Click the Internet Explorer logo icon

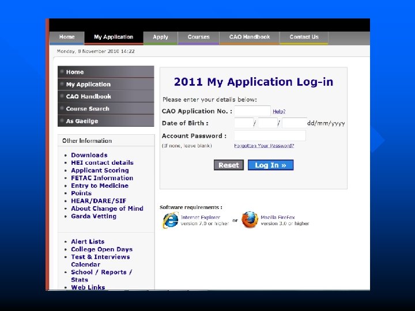171,220
